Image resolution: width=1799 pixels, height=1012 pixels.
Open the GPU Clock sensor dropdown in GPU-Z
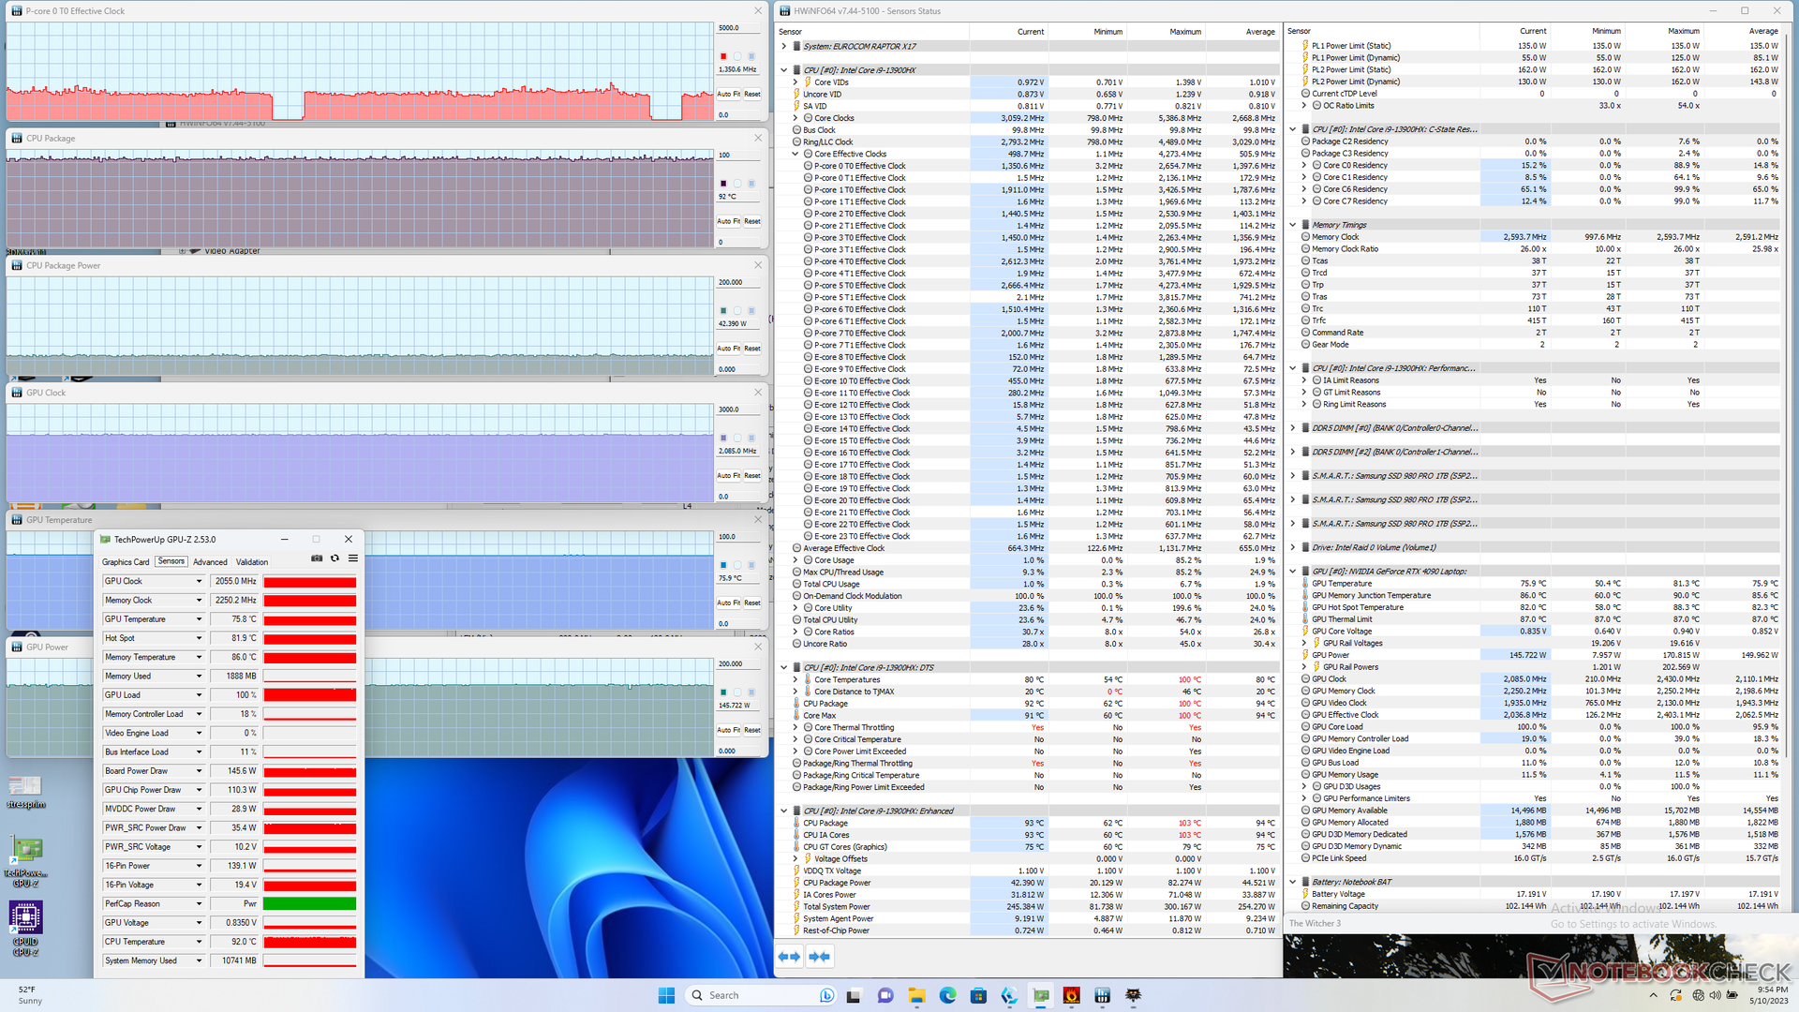coord(199,581)
